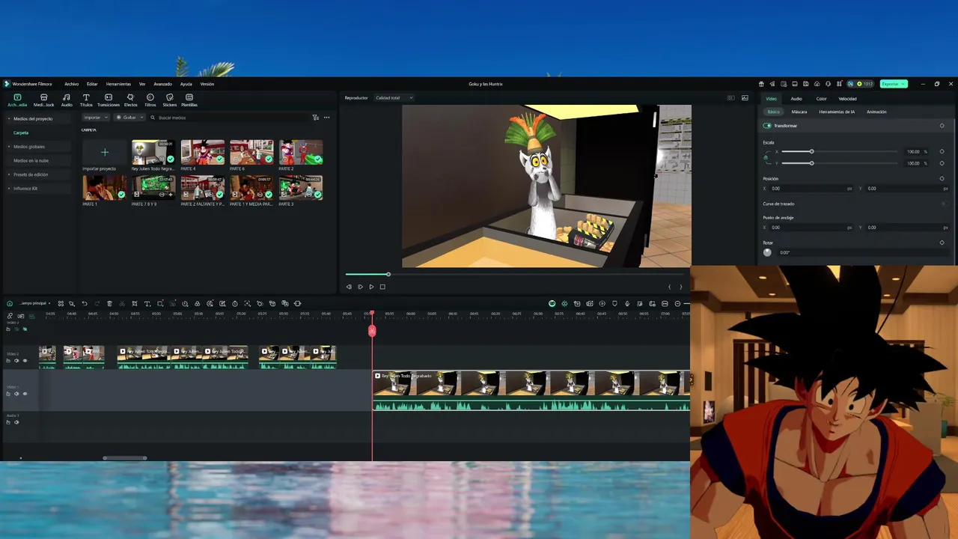This screenshot has height=539, width=958.
Task: Click the Importar proyecto tile
Action: click(x=105, y=153)
